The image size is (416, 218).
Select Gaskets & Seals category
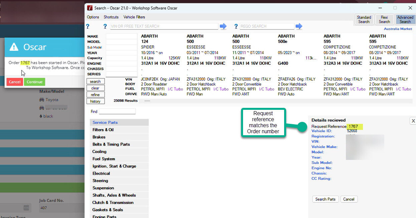119,210
